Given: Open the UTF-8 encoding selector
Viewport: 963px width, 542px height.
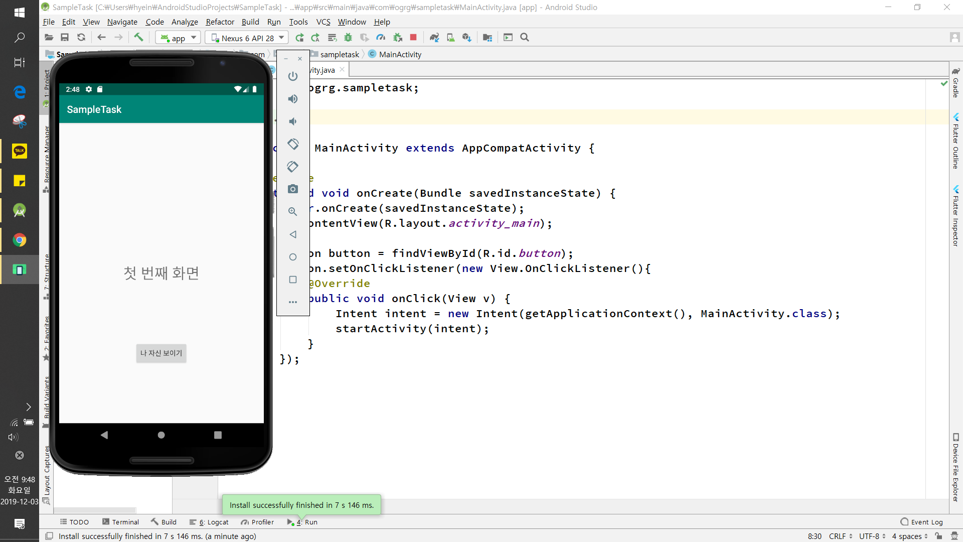Looking at the screenshot, I should [x=872, y=536].
